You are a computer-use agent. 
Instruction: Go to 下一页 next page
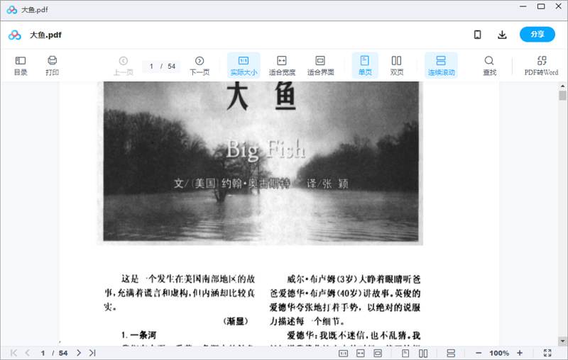(200, 65)
